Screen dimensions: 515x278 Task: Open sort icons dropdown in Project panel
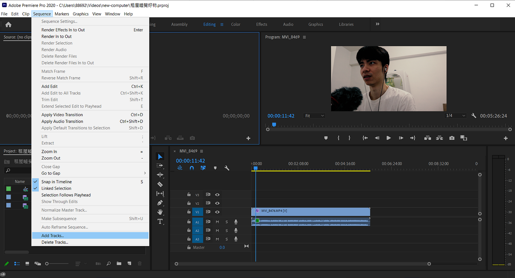click(x=80, y=263)
